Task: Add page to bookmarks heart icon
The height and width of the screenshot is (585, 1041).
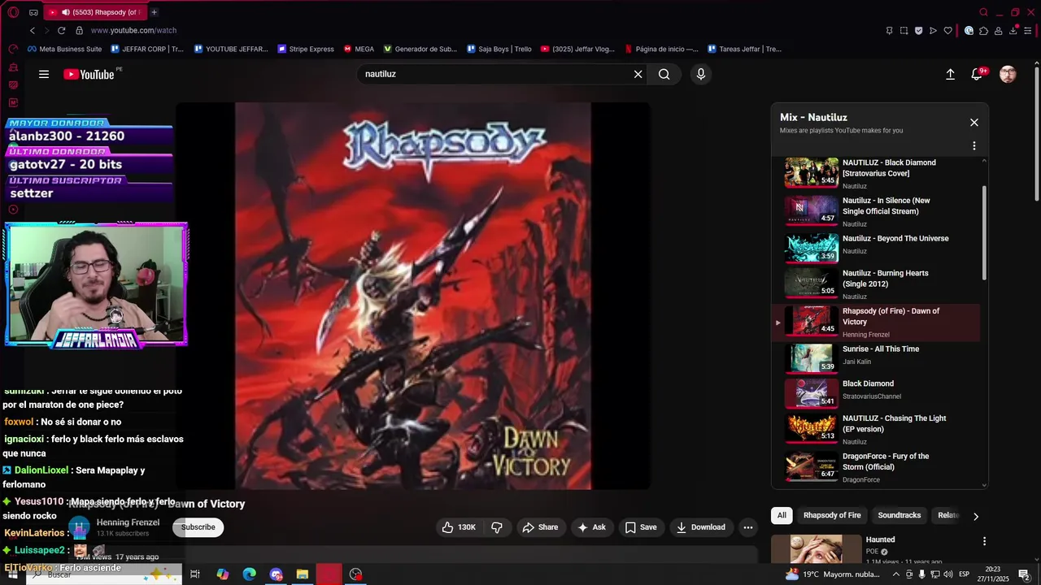Action: click(x=948, y=31)
